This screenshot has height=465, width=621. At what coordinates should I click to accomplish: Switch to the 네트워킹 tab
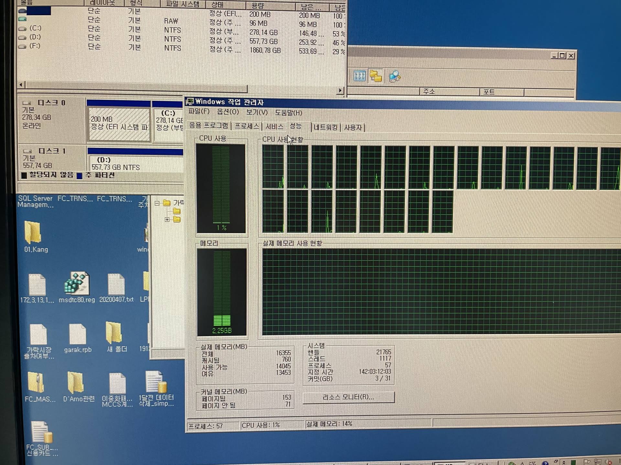tap(325, 127)
